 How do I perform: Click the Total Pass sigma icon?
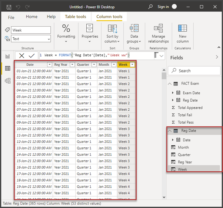pos(173,122)
